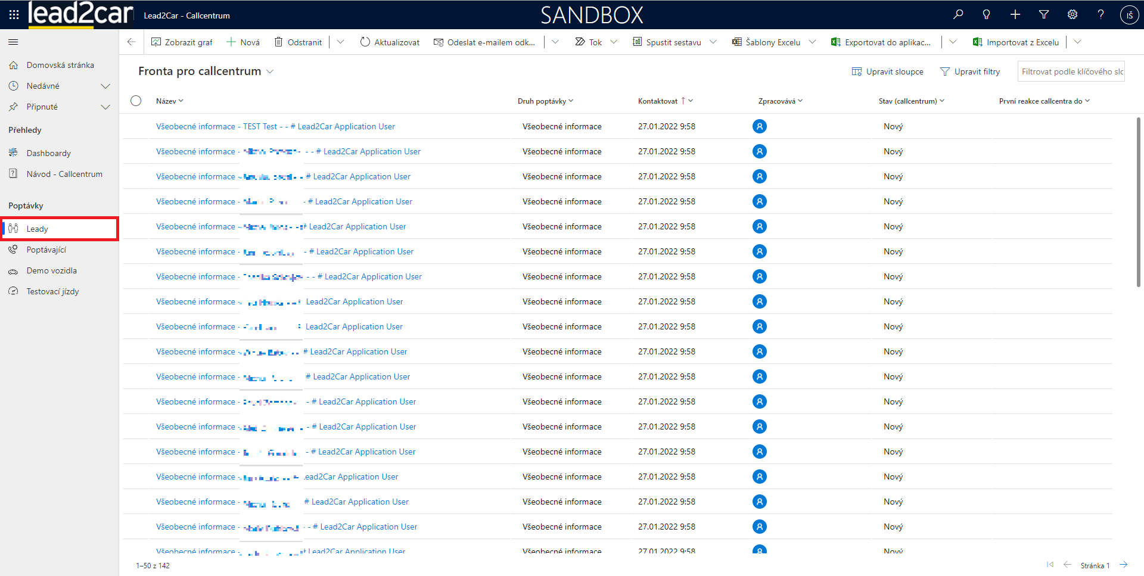The width and height of the screenshot is (1144, 576).
Task: Open the TEST Test lead record link
Action: [x=275, y=126]
